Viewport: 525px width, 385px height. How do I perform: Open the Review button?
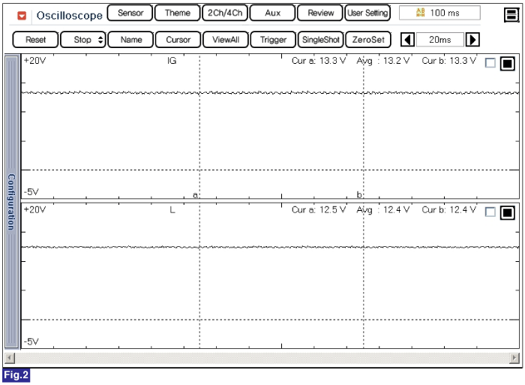click(x=320, y=13)
